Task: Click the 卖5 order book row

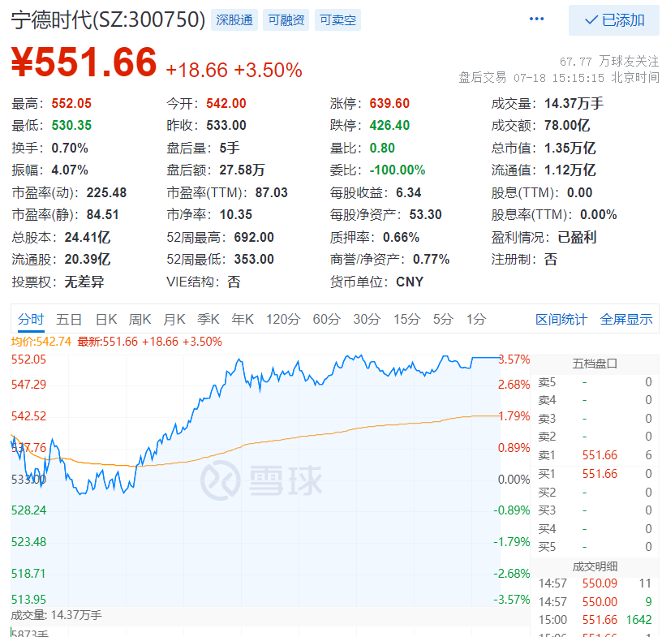Action: 595,382
